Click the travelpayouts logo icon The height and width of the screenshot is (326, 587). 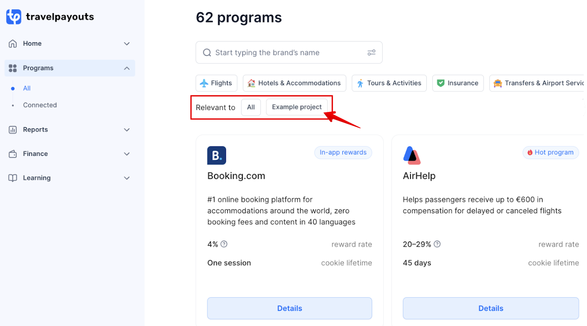14,17
